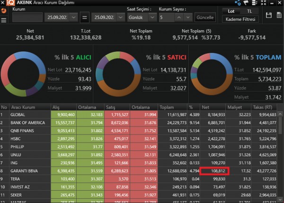Click the Kurum Sayısı value field

[167, 17]
